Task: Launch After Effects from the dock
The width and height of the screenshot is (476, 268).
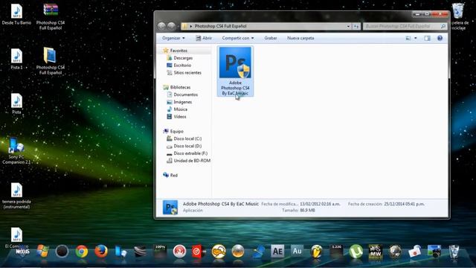Action: (277, 252)
